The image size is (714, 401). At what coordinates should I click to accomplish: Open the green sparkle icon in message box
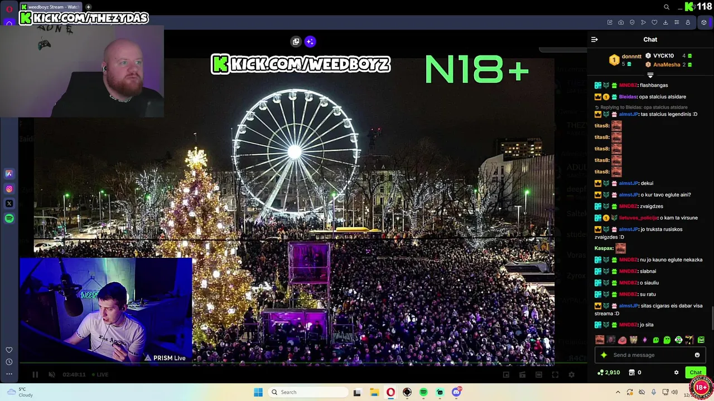[604, 355]
